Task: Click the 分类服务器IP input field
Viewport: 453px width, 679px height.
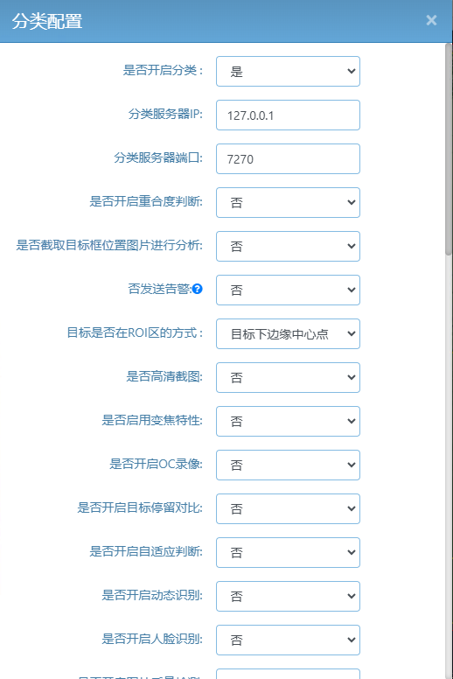Action: click(x=289, y=115)
